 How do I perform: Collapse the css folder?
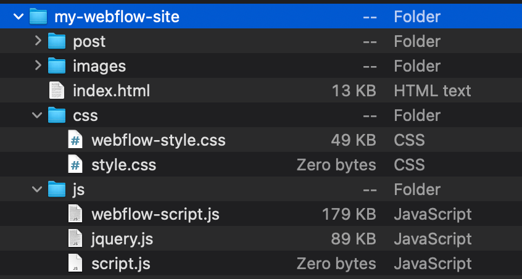(37, 115)
